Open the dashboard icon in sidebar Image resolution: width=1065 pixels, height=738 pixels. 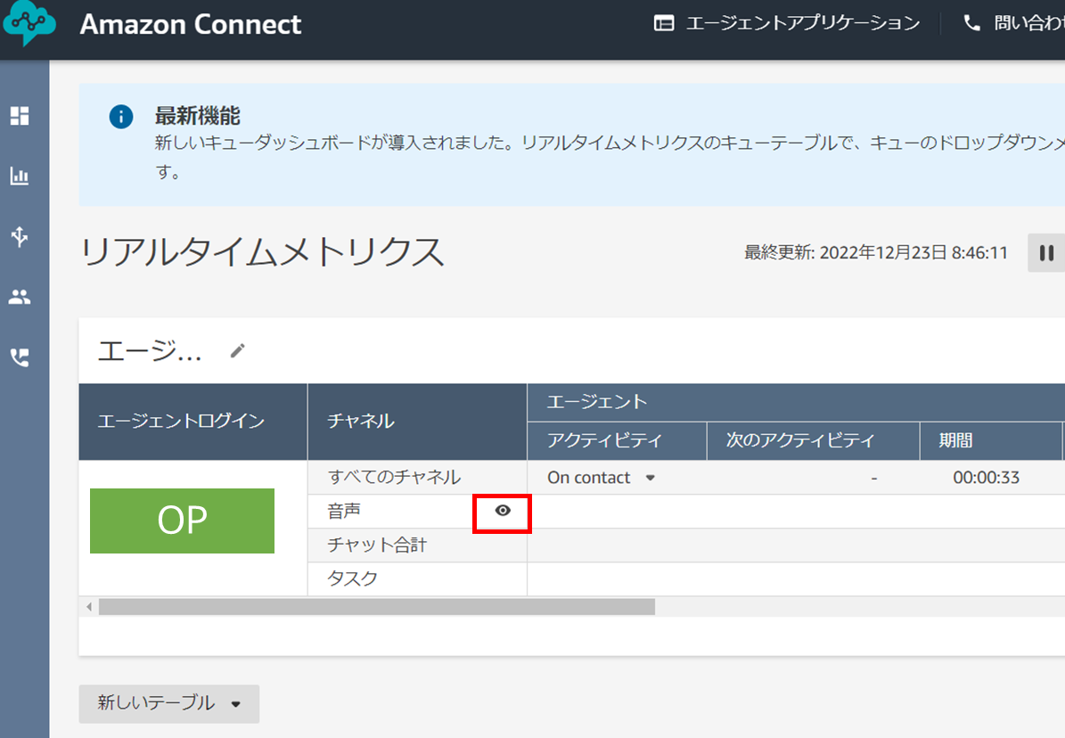(x=20, y=116)
